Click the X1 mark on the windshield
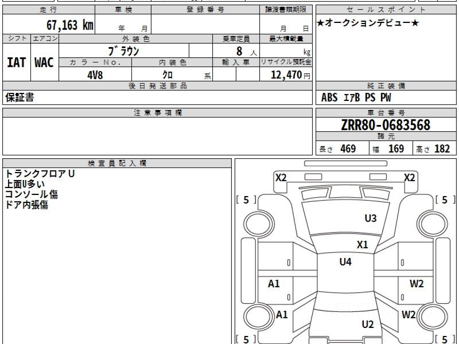459x344 pixels. (x=362, y=245)
